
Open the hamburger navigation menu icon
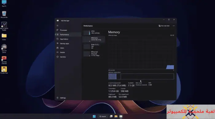57,26
